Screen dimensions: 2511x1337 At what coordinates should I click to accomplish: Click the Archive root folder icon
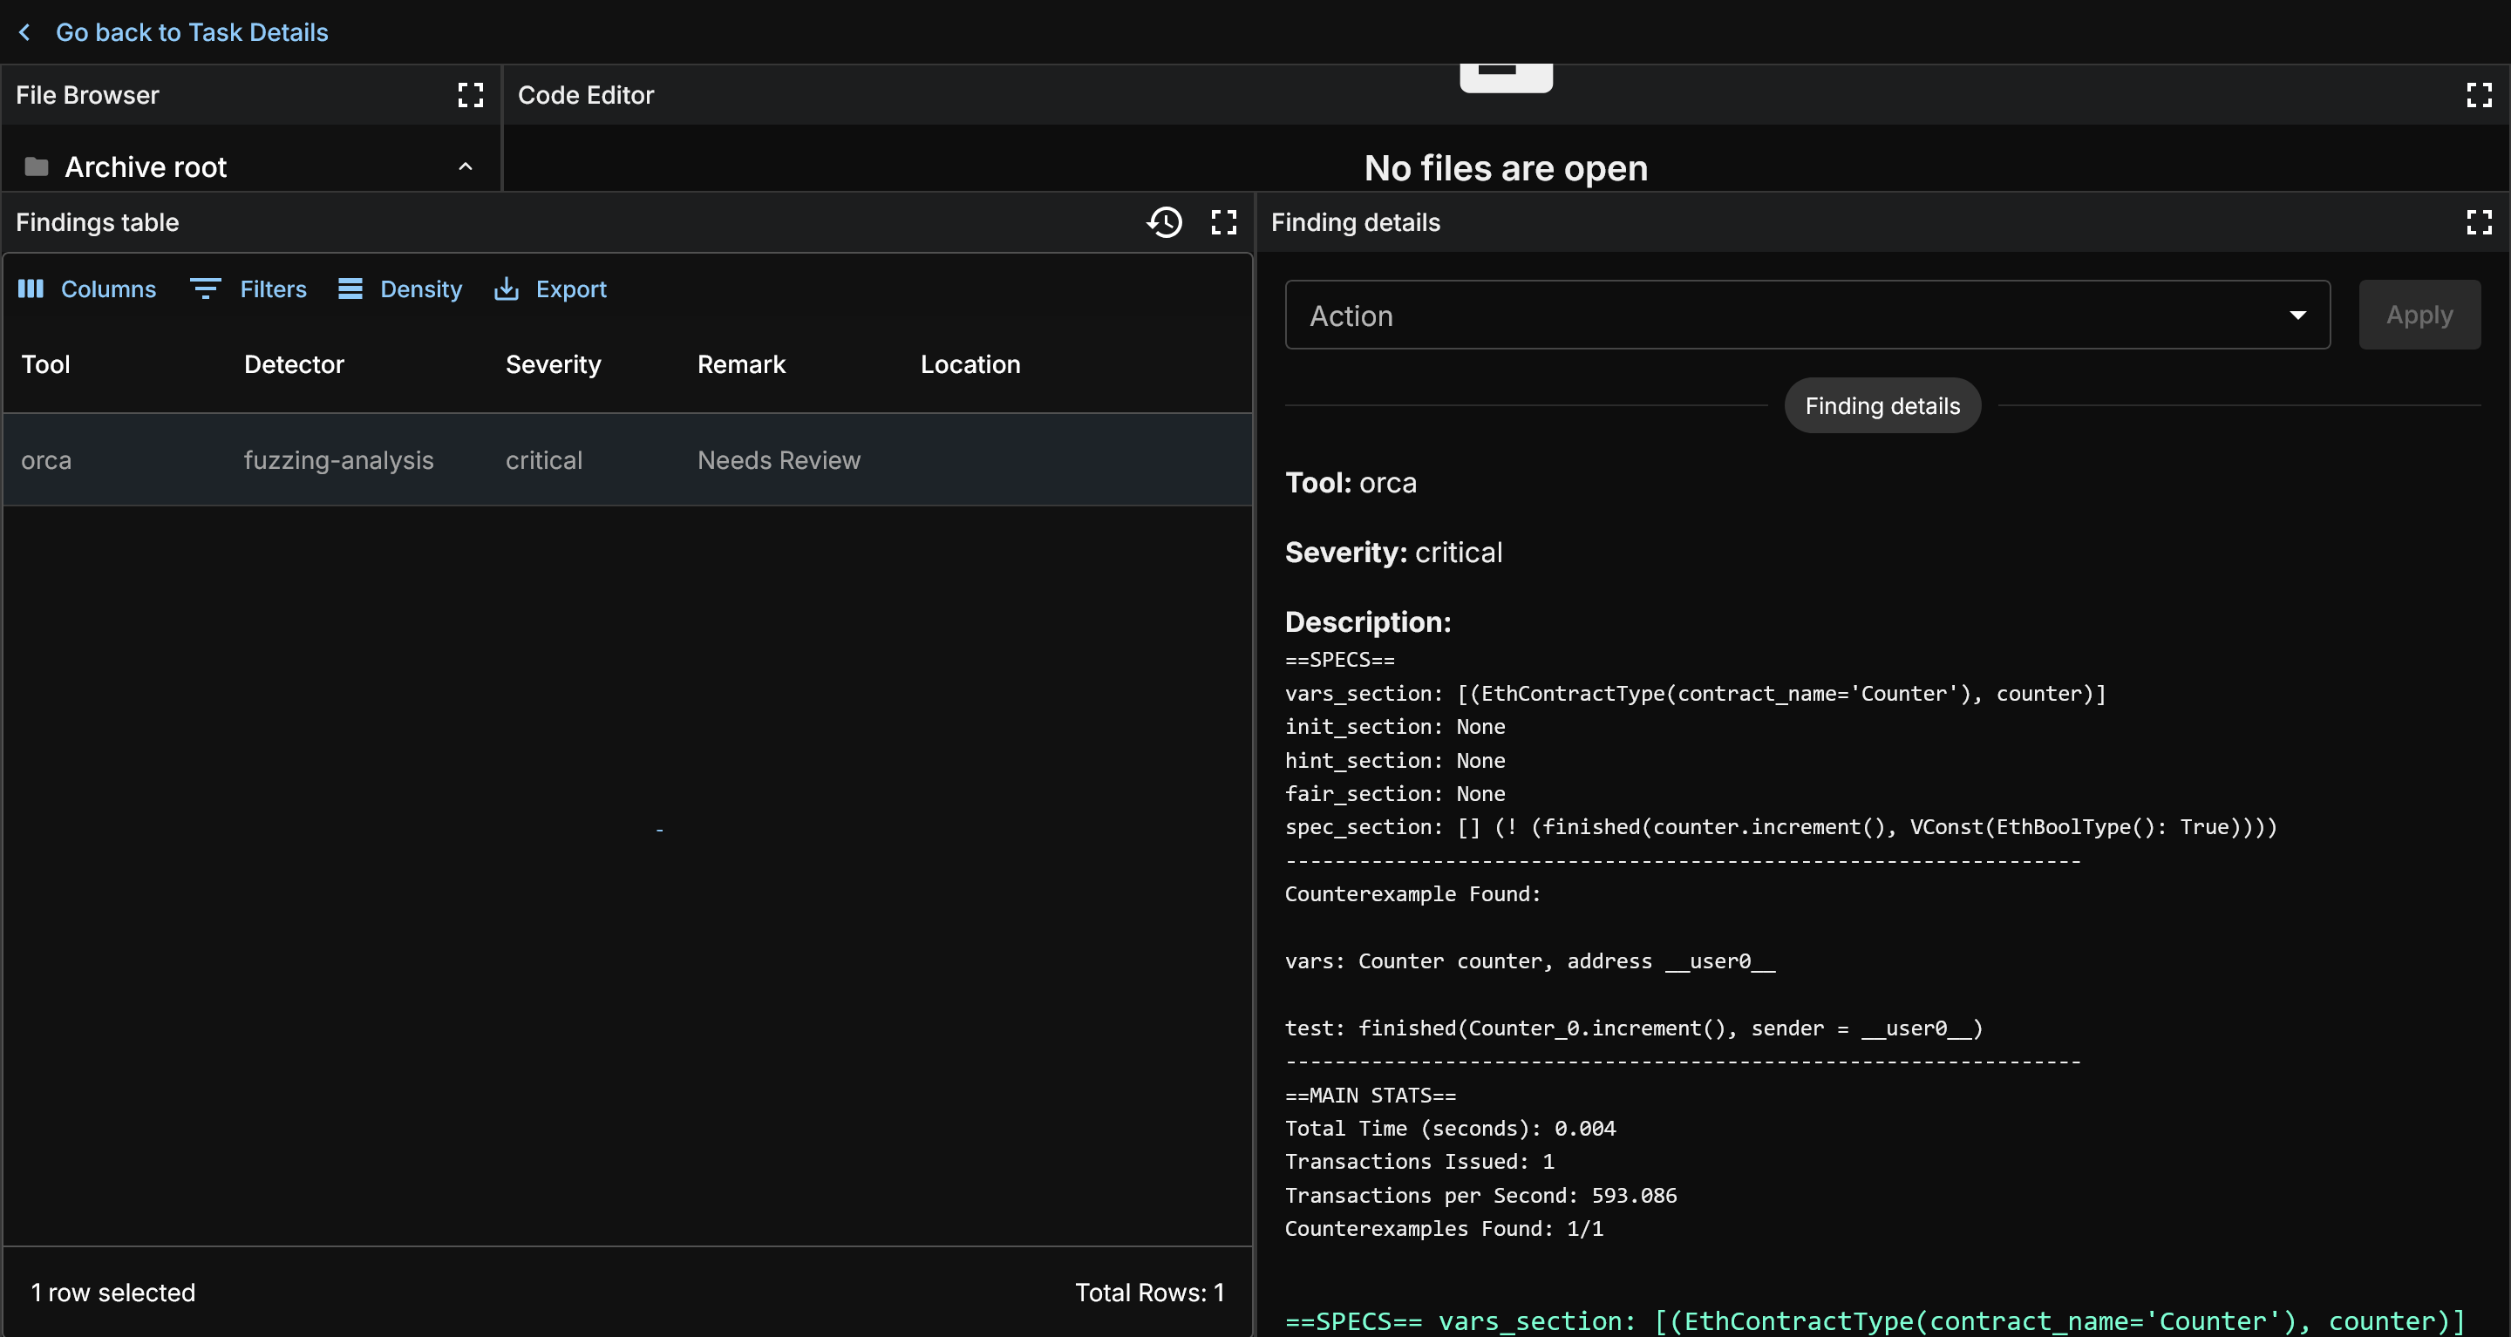tap(36, 166)
